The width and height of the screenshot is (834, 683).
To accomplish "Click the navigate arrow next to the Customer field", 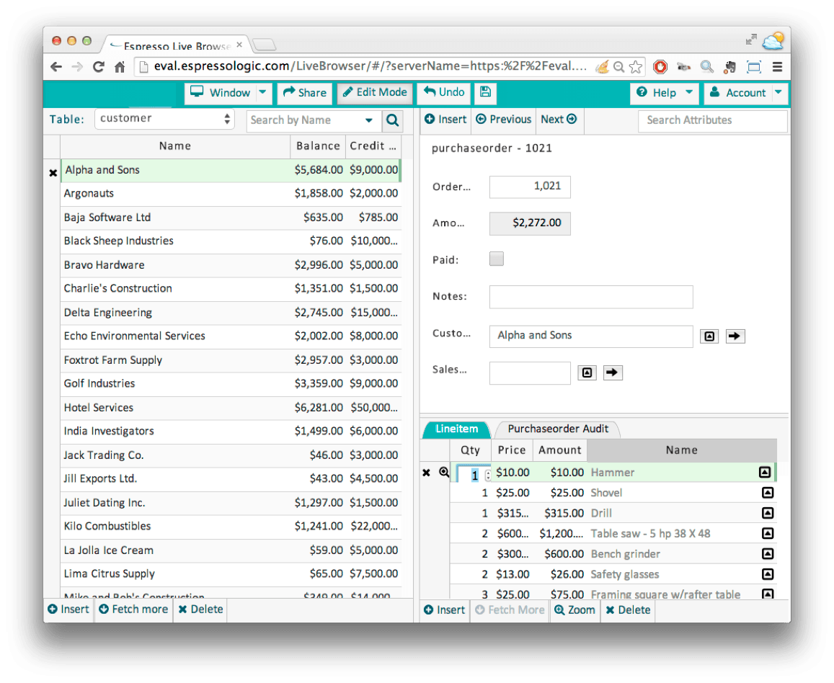I will pos(735,336).
